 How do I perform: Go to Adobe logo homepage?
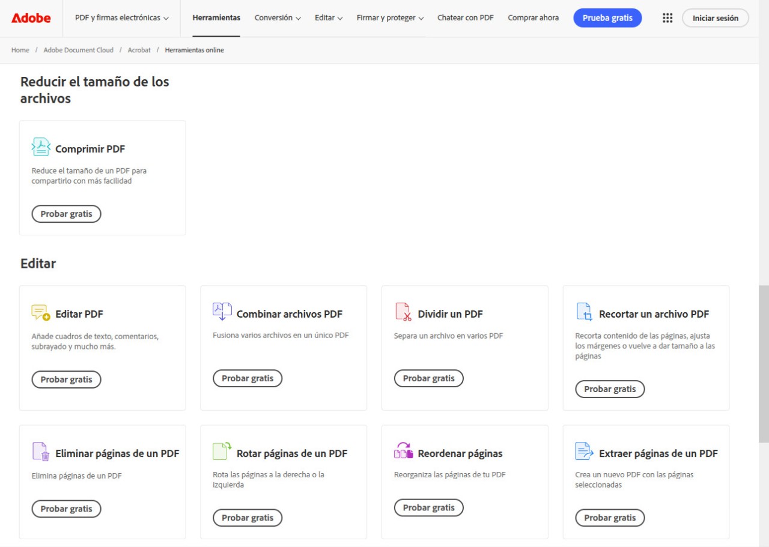click(31, 18)
